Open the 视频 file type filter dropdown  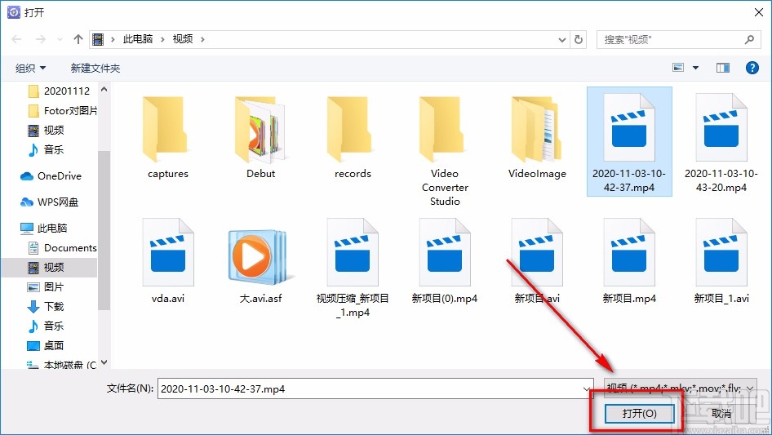coord(680,388)
